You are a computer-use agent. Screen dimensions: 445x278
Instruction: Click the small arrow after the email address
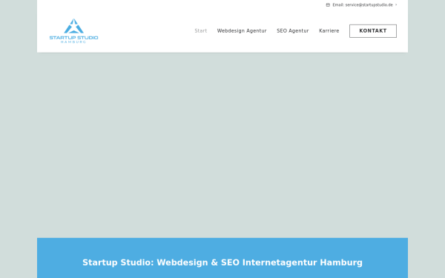click(396, 5)
